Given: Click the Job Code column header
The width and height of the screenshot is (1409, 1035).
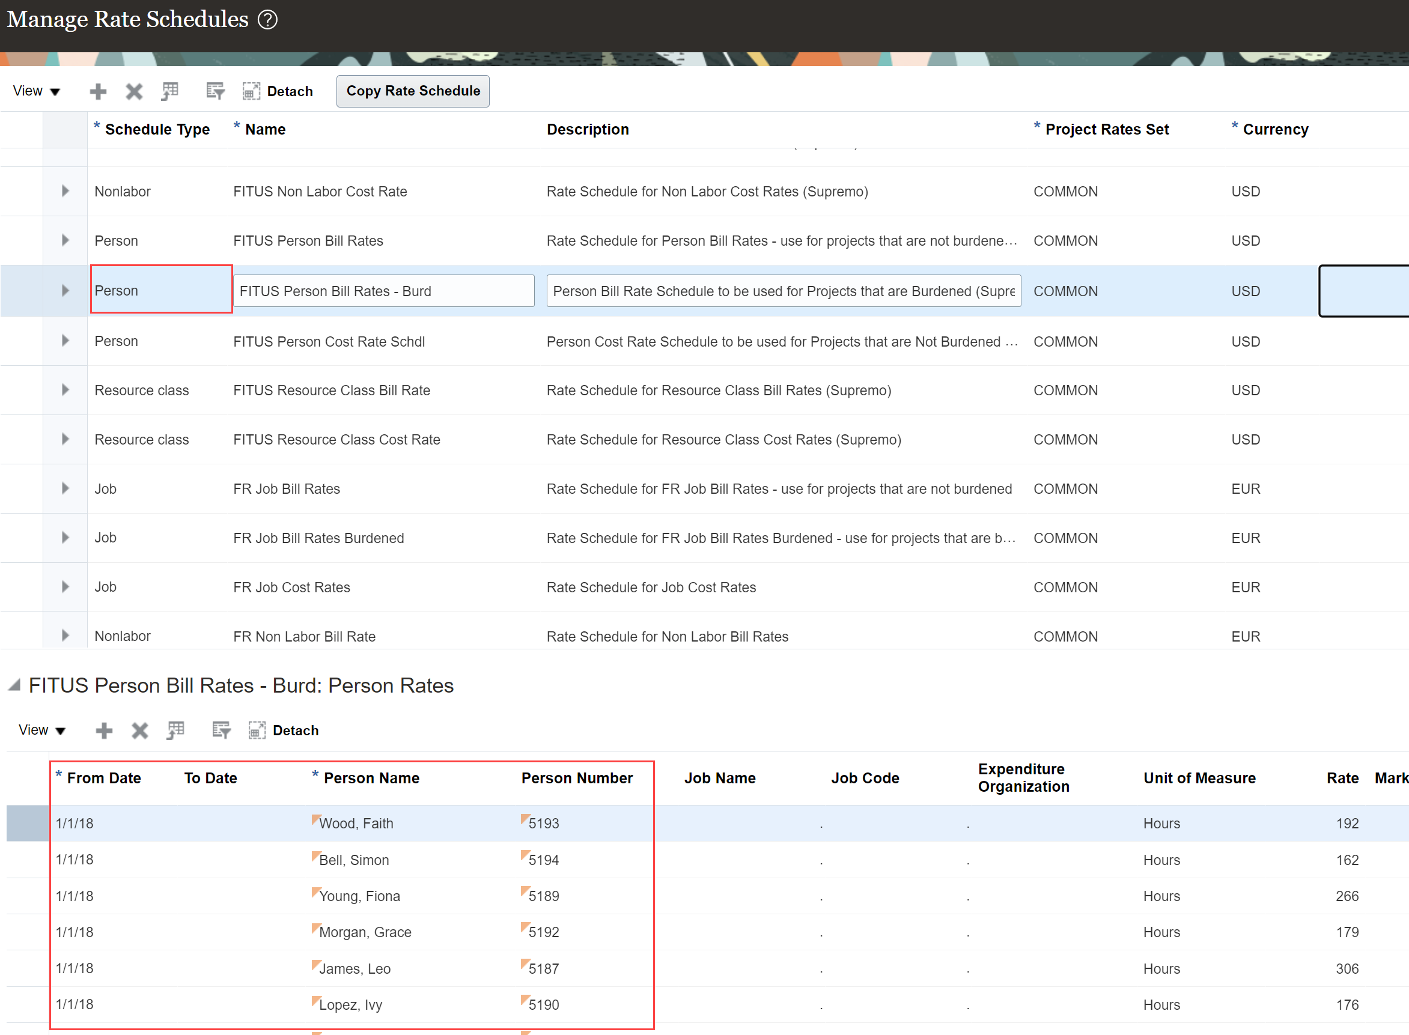Looking at the screenshot, I should (865, 778).
